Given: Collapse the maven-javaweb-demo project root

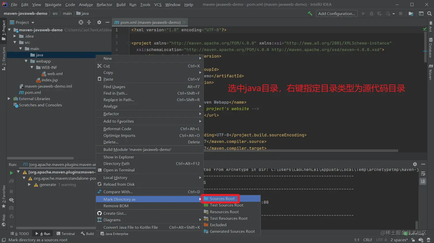Looking at the screenshot, I should 9,30.
